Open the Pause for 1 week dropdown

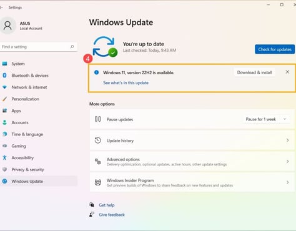pyautogui.click(x=267, y=119)
